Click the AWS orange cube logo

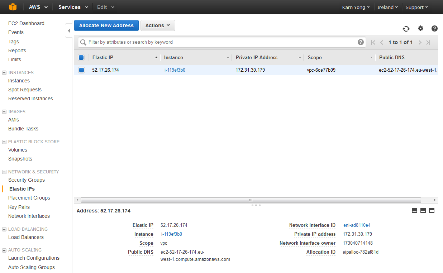click(x=13, y=7)
